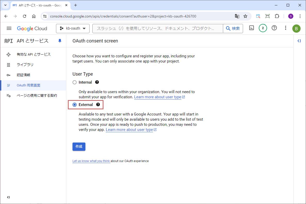The image size is (306, 204).
Task: Open 有効な API とサービス page
Action: 34,54
